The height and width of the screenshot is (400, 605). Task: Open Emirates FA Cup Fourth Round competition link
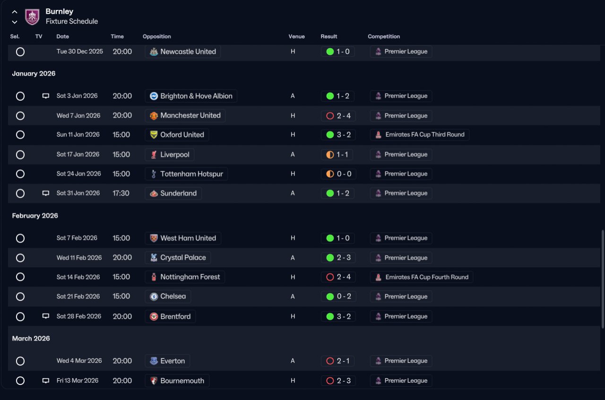click(422, 277)
